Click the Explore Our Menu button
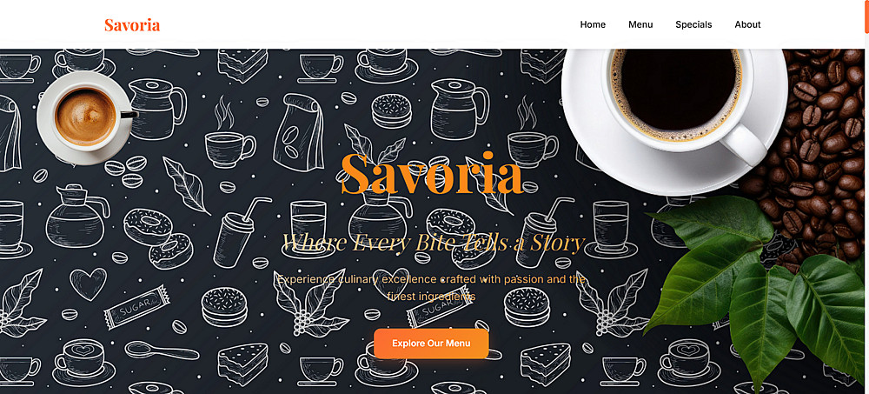The height and width of the screenshot is (394, 869). click(431, 344)
